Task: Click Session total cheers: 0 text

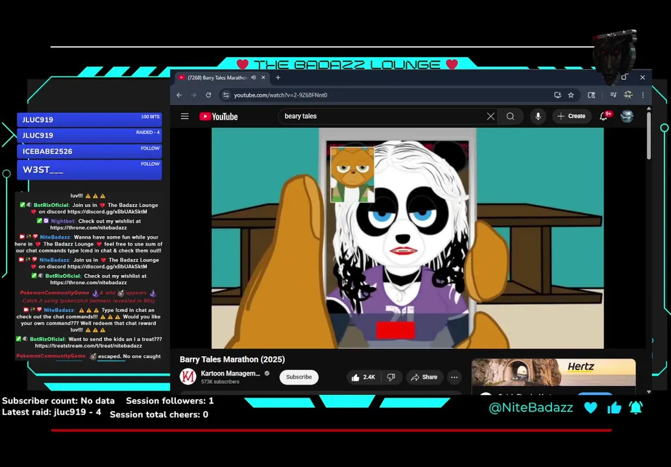Action: tap(159, 414)
